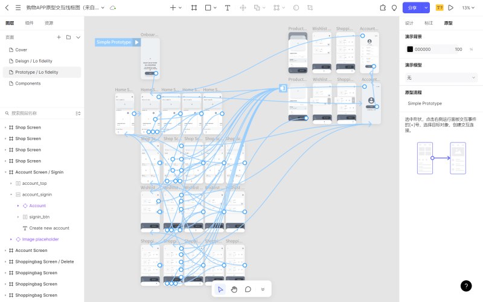
Task: Switch to the Components tab in the left panel
Action: coord(29,23)
